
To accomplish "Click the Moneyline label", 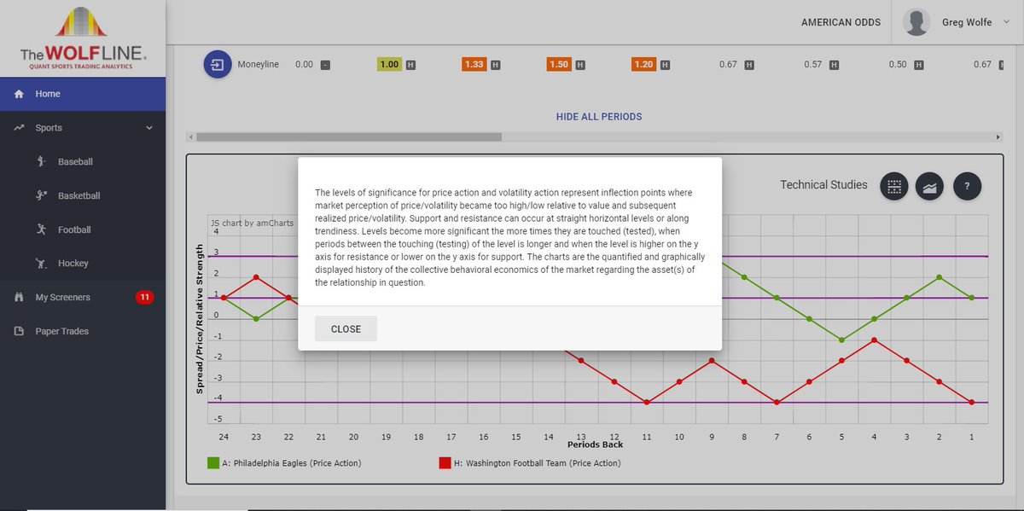I will point(258,64).
